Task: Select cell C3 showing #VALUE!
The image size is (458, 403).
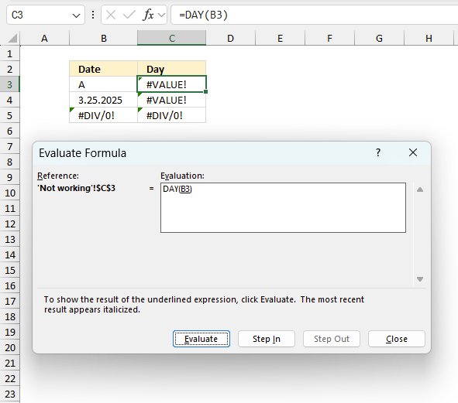Action: pos(172,84)
